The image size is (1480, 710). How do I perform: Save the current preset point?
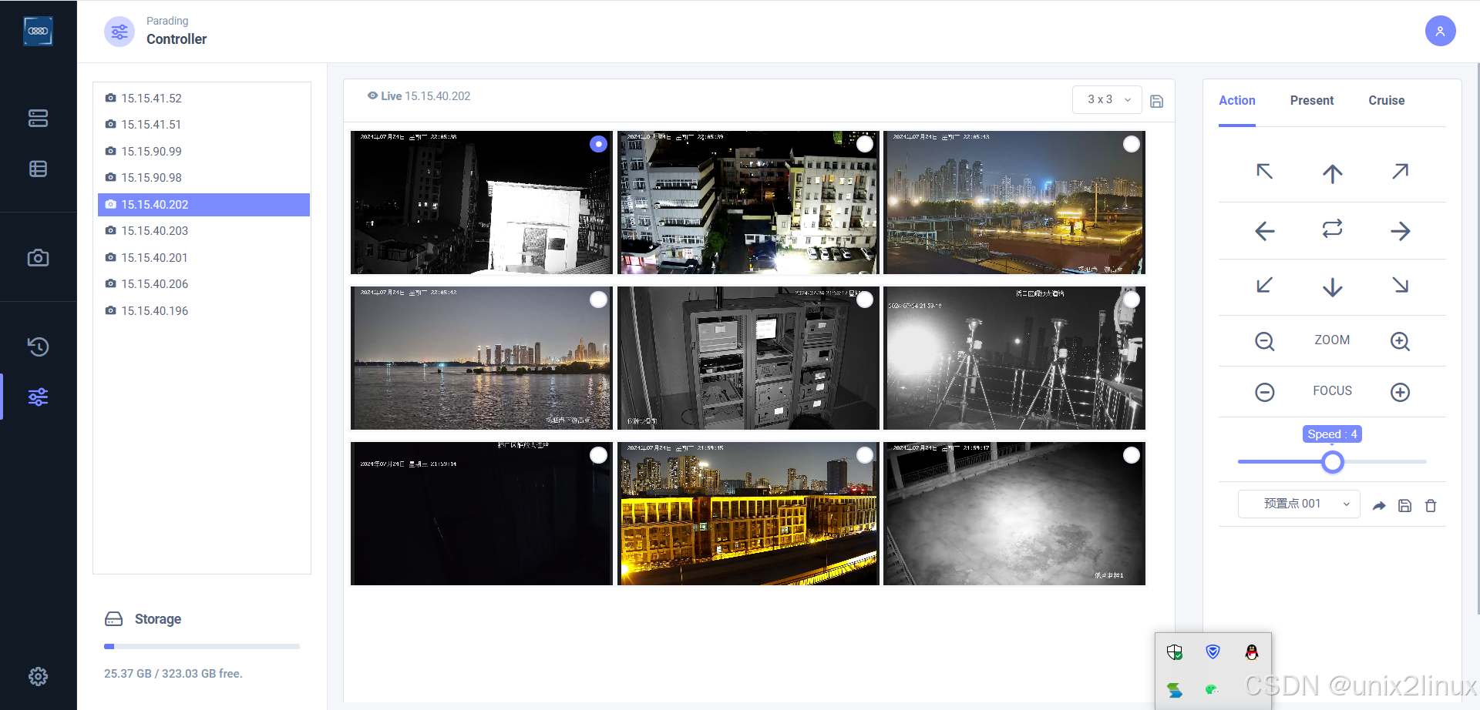[x=1404, y=506]
